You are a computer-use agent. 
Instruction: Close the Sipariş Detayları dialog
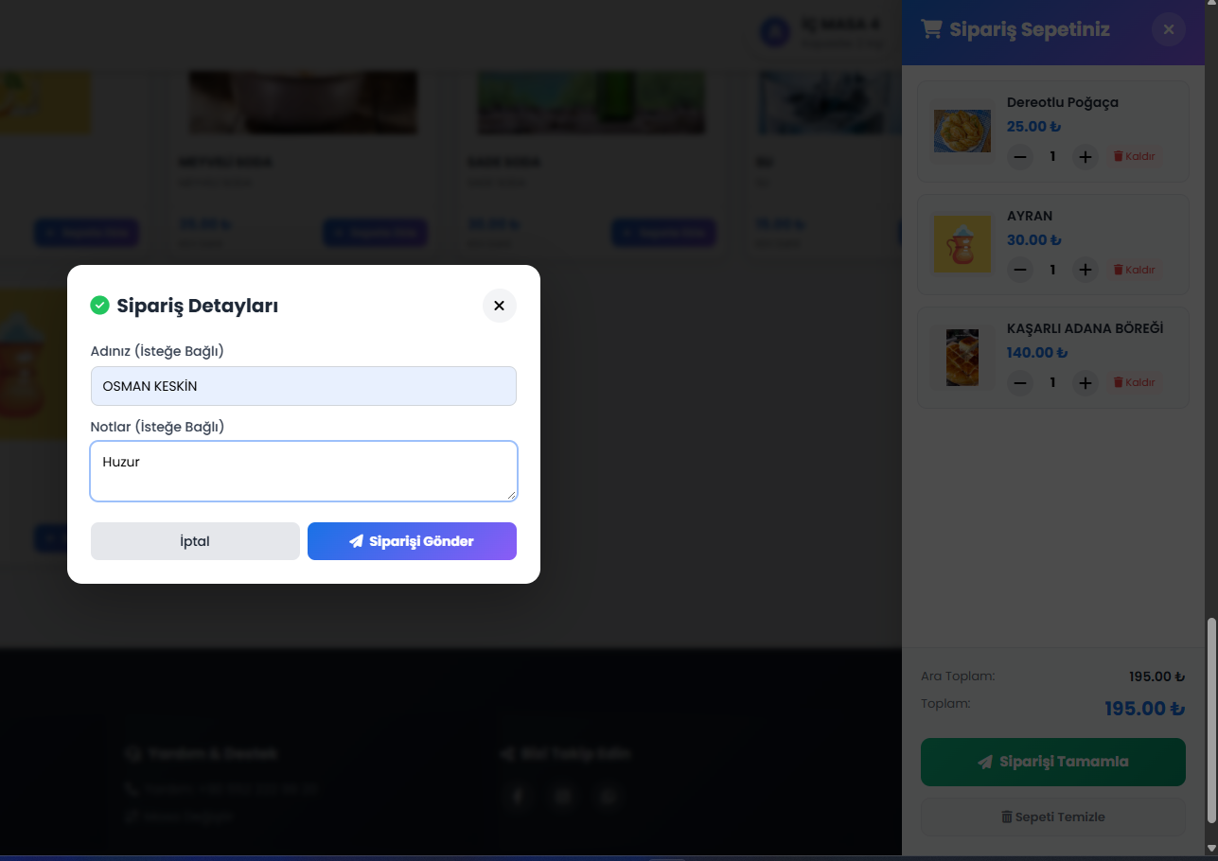click(499, 306)
